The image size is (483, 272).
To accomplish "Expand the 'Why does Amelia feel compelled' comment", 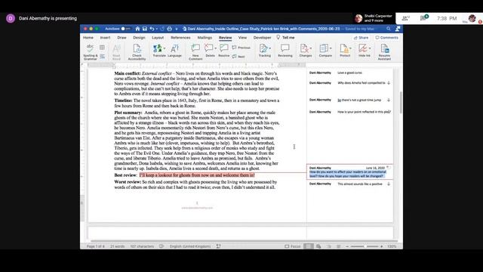I will (x=389, y=83).
